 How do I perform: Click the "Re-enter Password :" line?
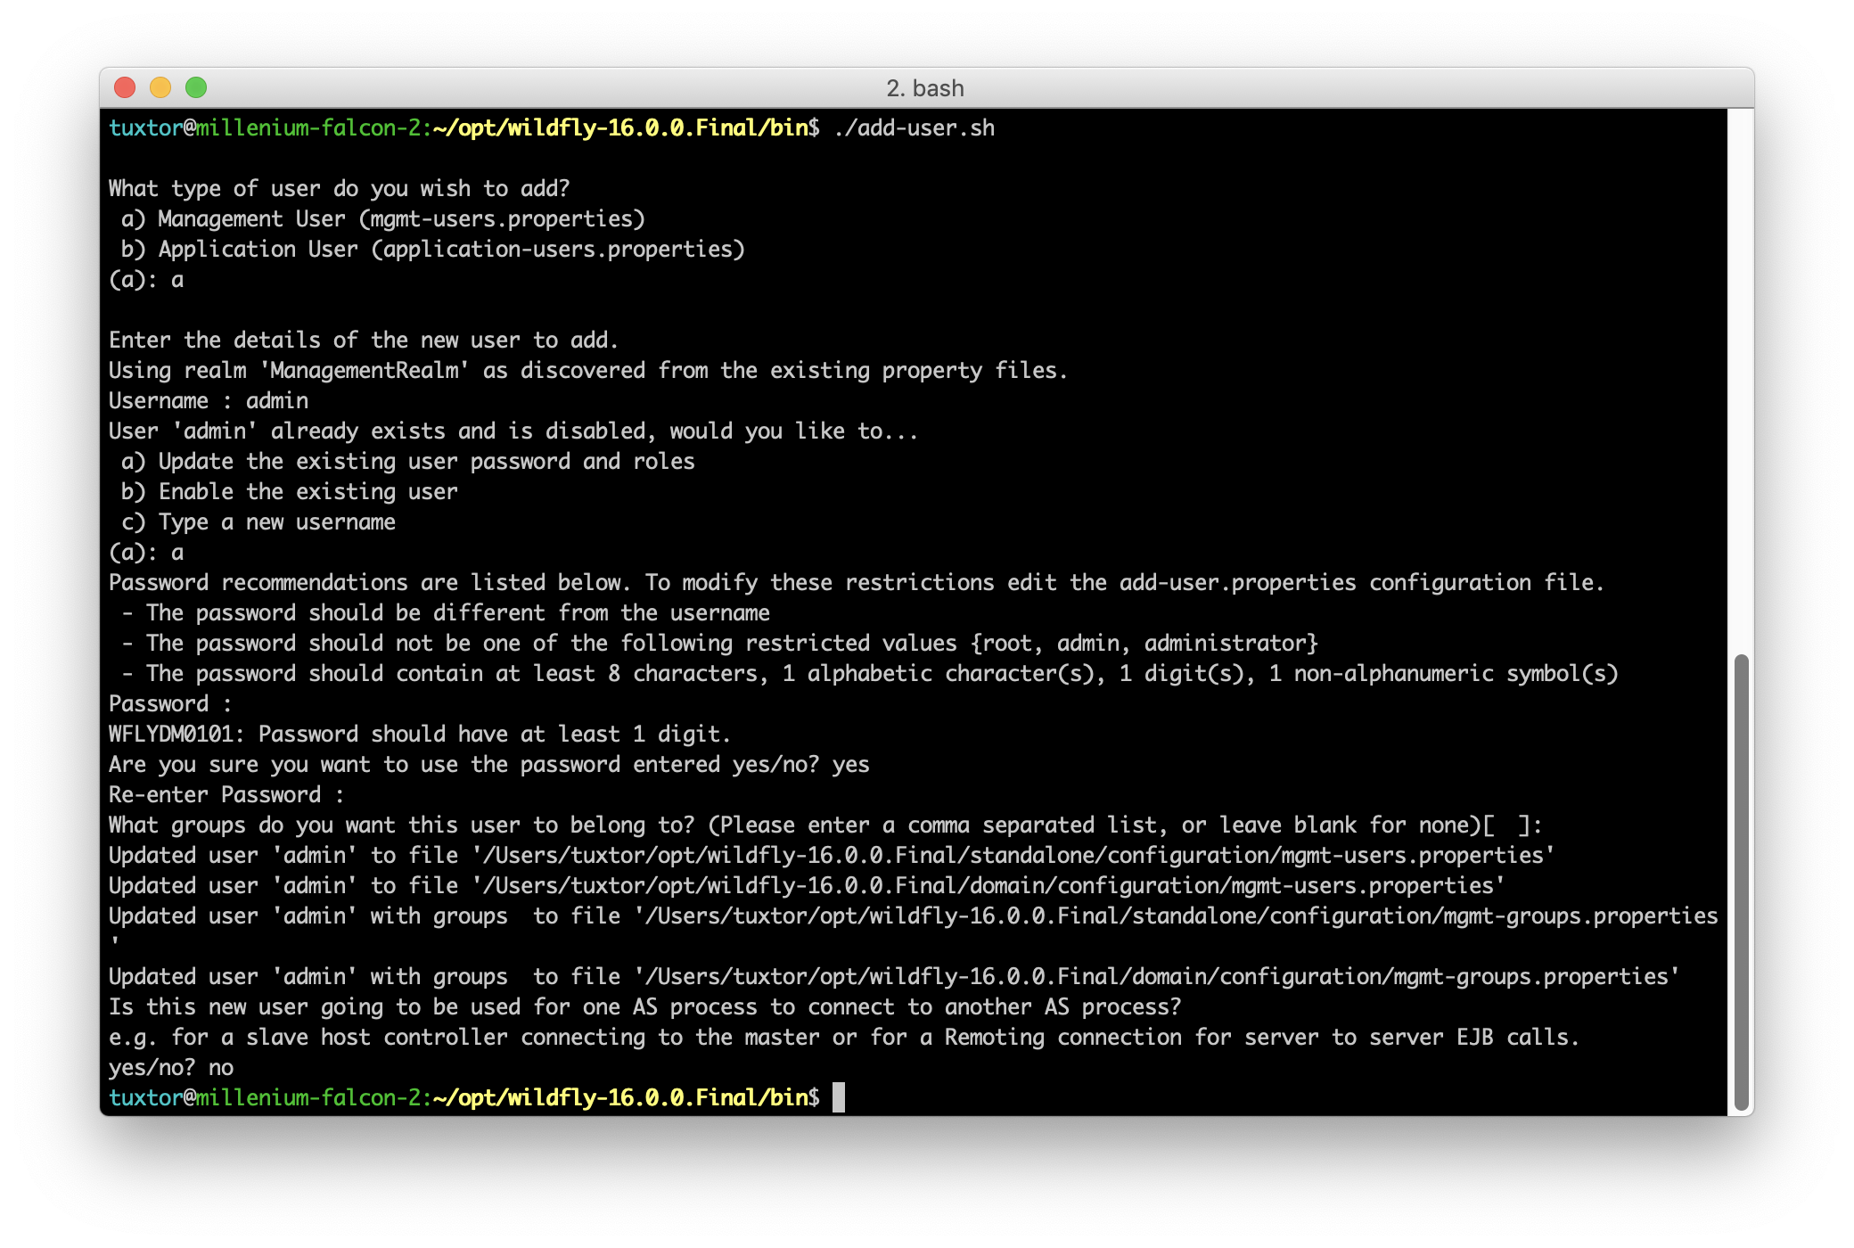(226, 795)
